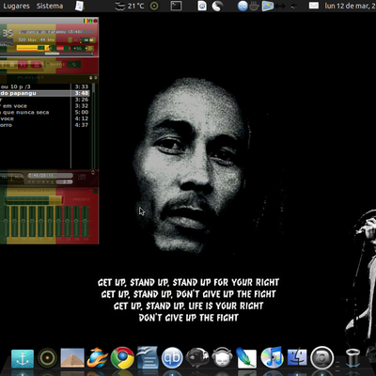Open the picture tray icon beside coffee cup
Viewport: 376px width, 376px height.
pyautogui.click(x=267, y=6)
